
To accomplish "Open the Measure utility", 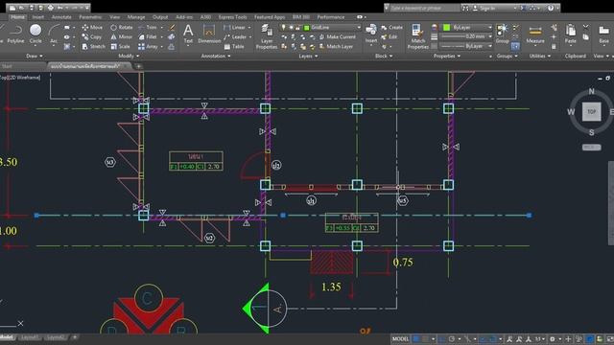I will pyautogui.click(x=535, y=34).
